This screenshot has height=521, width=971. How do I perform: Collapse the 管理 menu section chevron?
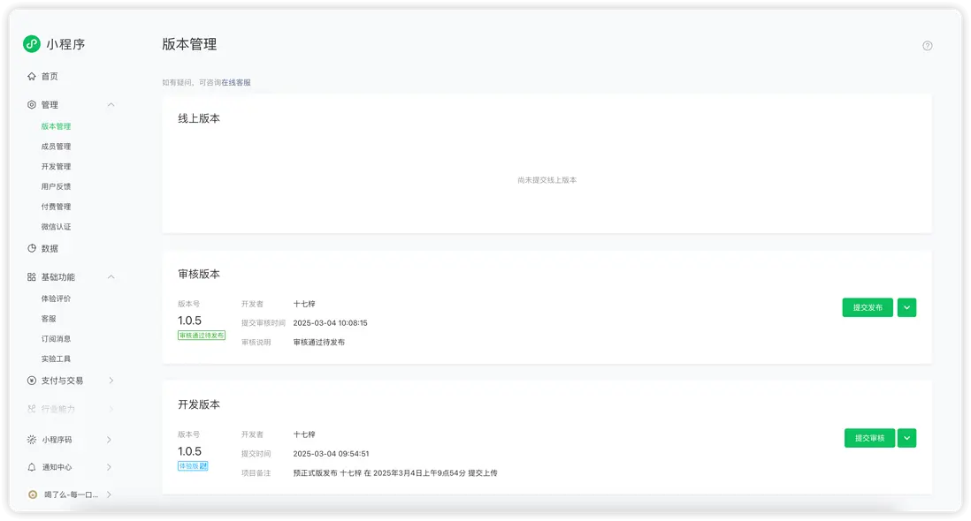(x=111, y=104)
